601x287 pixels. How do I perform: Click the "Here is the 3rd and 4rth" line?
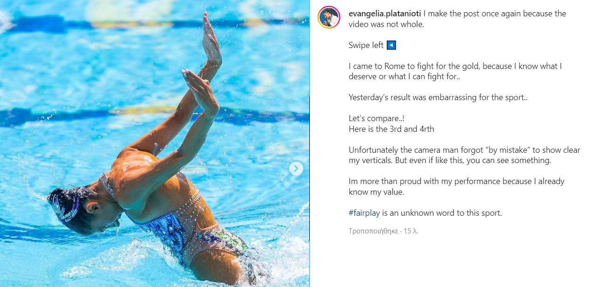point(391,129)
